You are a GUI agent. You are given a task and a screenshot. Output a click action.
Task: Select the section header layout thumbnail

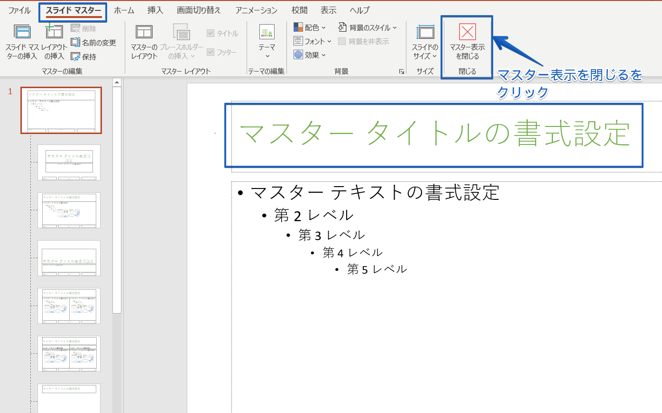[x=69, y=258]
